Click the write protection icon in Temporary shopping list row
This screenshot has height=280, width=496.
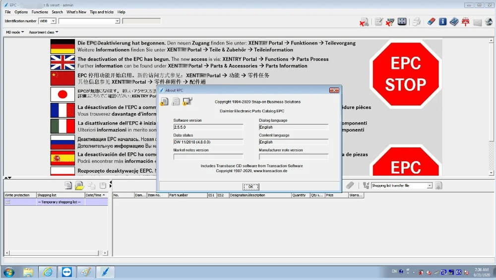coord(8,202)
